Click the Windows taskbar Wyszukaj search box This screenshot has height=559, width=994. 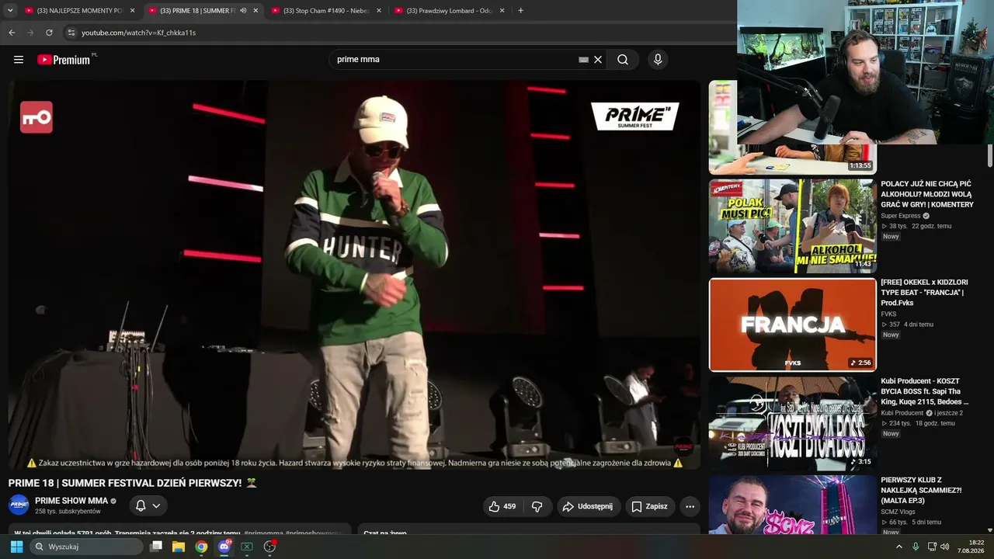pos(86,547)
